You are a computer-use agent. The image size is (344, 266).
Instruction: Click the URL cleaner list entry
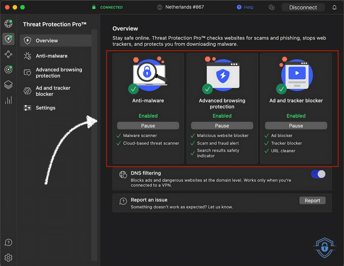tap(283, 151)
